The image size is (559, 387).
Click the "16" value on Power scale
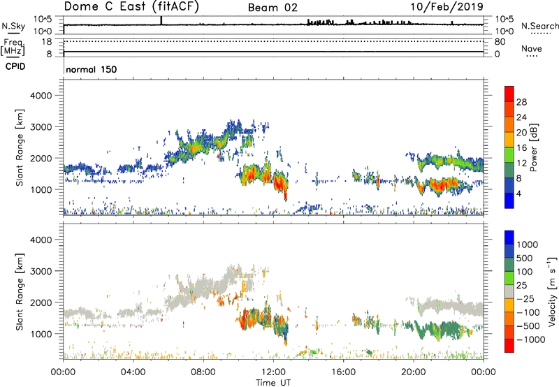[x=521, y=147]
